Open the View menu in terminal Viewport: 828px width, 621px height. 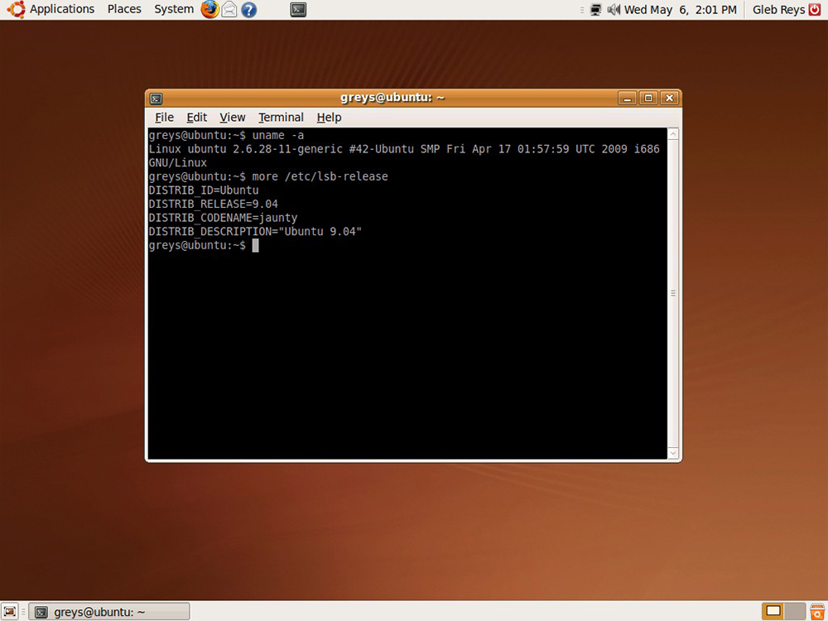[x=232, y=118]
